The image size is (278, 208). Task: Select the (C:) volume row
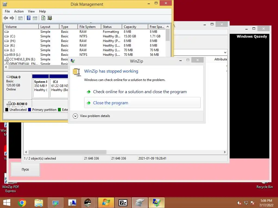point(85,36)
